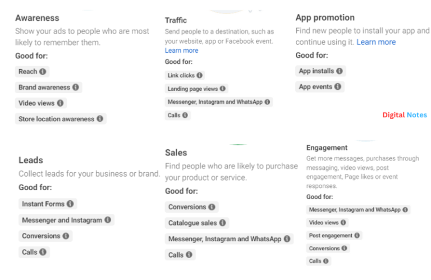This screenshot has width=431, height=280.
Task: Click the Post engagement info icon
Action: (x=357, y=236)
